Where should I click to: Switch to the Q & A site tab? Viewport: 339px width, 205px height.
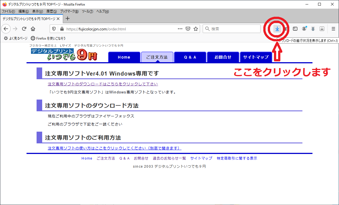click(x=190, y=57)
